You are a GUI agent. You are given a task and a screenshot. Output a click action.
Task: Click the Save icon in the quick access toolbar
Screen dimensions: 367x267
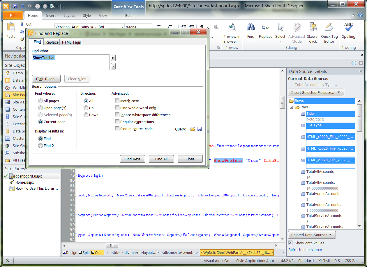(15, 6)
